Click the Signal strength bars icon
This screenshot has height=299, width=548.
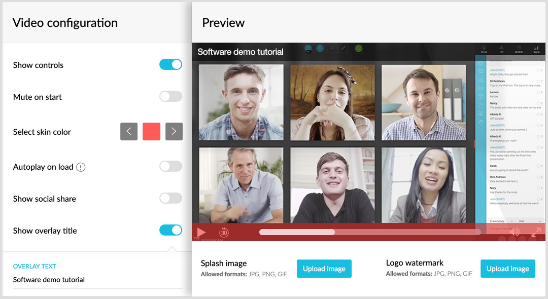(x=536, y=49)
